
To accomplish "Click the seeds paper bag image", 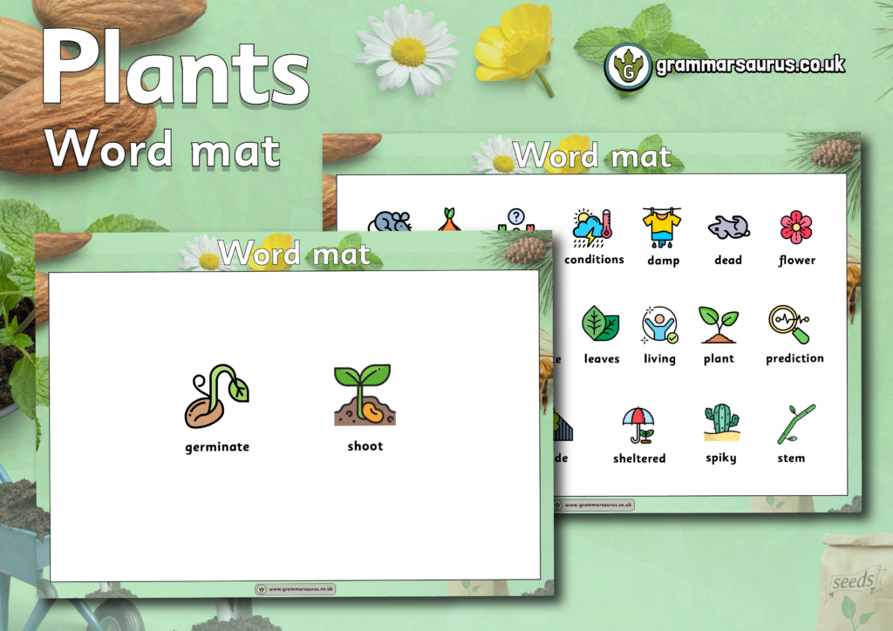I will click(x=855, y=581).
